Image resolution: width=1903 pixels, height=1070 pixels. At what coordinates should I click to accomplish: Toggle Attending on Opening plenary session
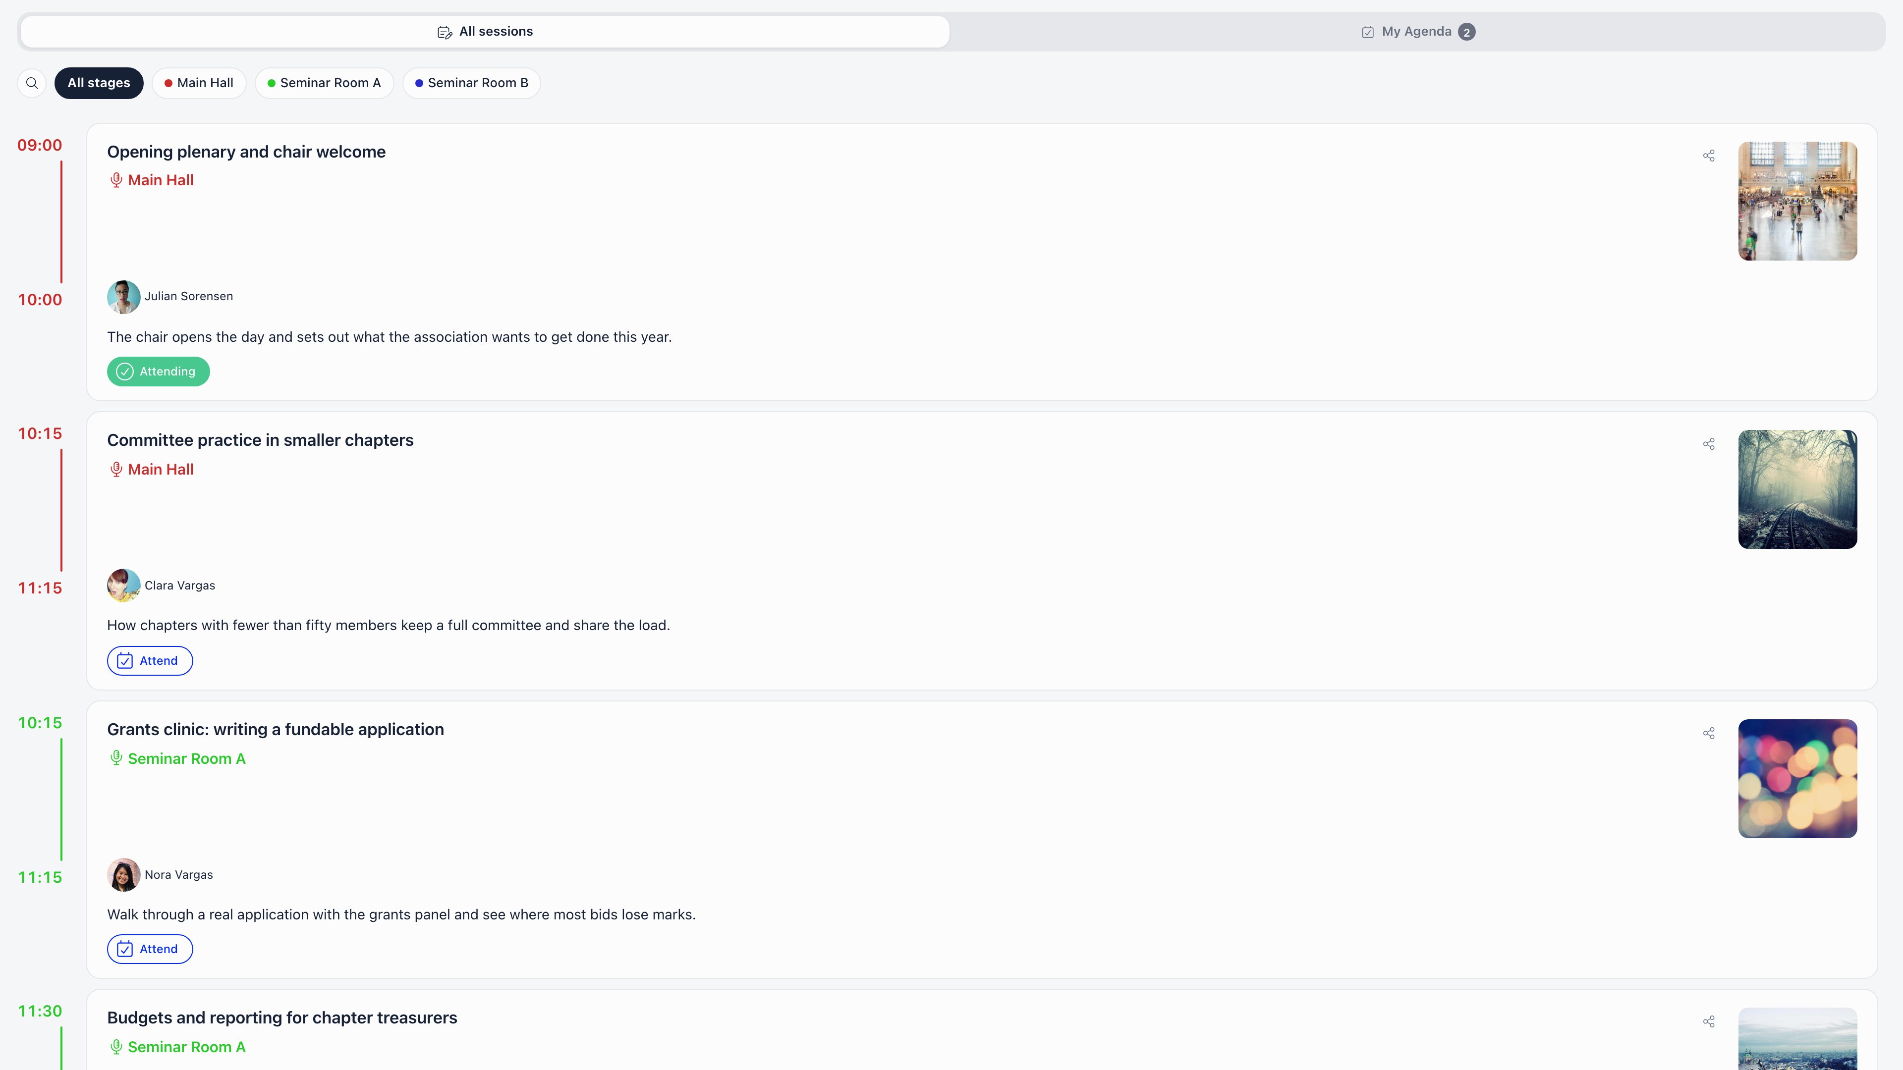pos(158,372)
